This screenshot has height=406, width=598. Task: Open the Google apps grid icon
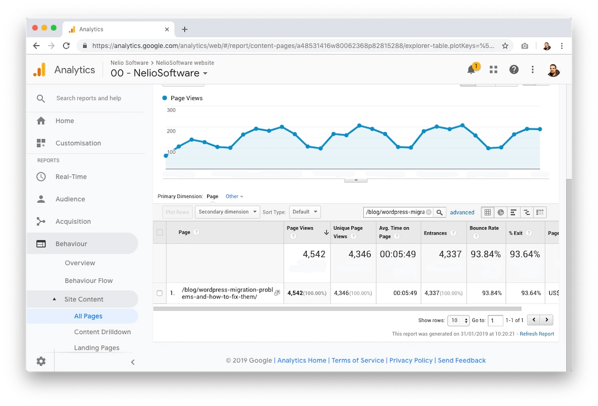(x=493, y=70)
